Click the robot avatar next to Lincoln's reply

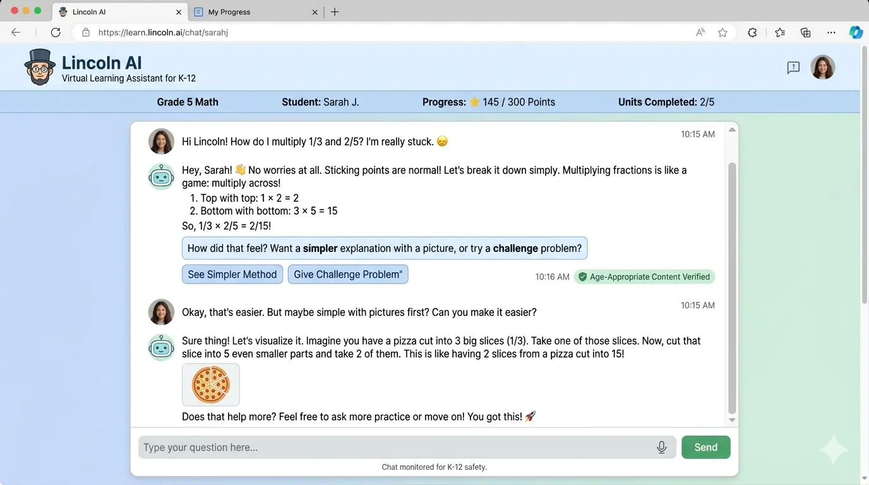tap(161, 177)
